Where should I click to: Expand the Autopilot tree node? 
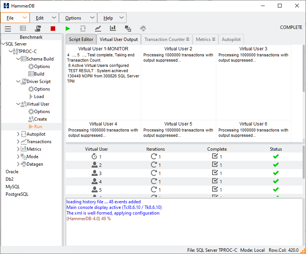coord(18,134)
